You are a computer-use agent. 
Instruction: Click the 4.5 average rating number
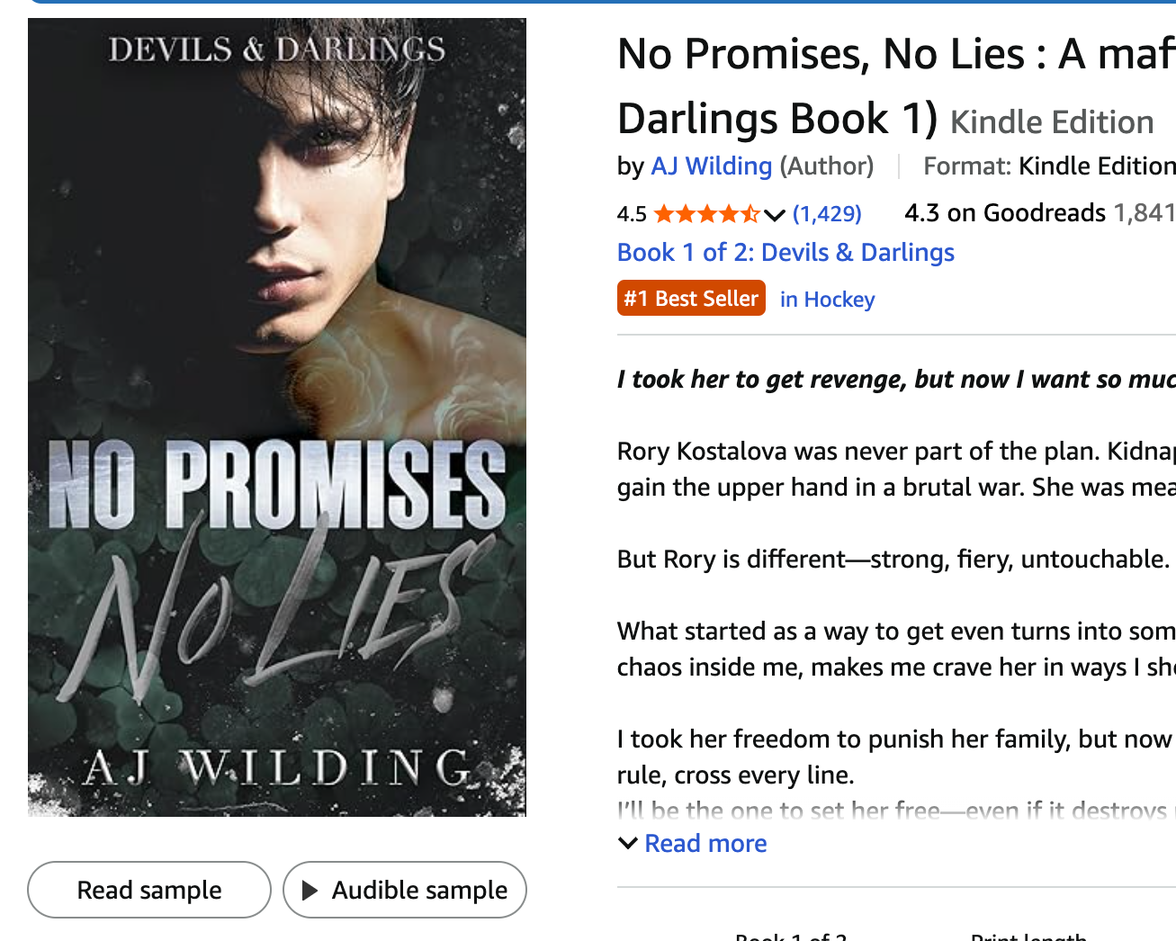(x=632, y=214)
